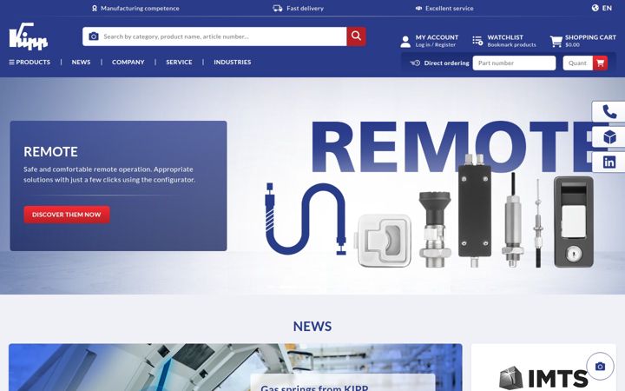The width and height of the screenshot is (625, 391).
Task: Click the Excellent service text
Action: (450, 8)
